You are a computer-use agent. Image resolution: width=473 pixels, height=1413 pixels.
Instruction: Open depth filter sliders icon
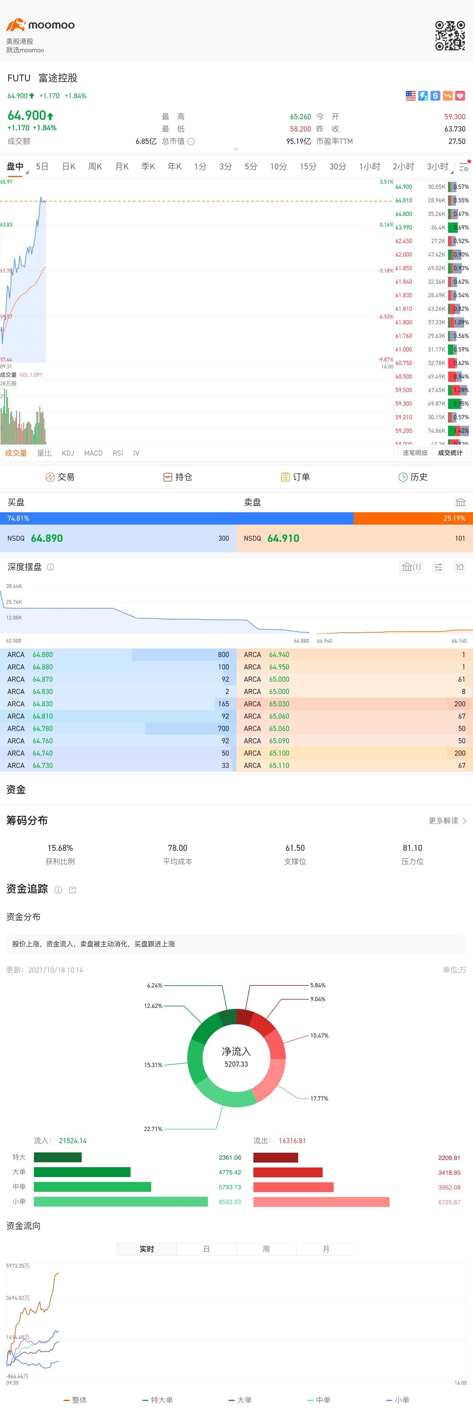pyautogui.click(x=439, y=567)
